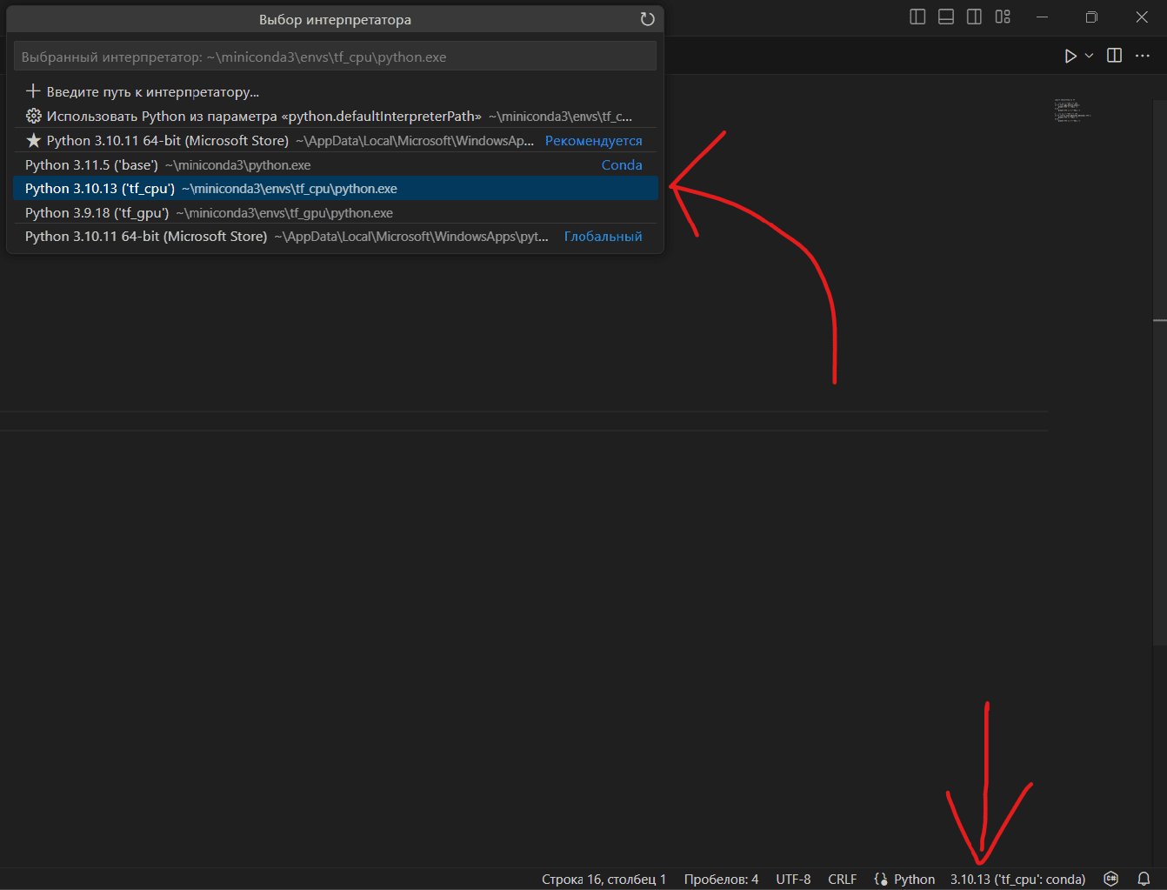Open the editor more actions menu
This screenshot has height=890, width=1167.
pyautogui.click(x=1143, y=56)
